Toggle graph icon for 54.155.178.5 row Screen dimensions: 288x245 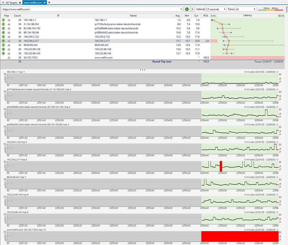tap(9, 58)
